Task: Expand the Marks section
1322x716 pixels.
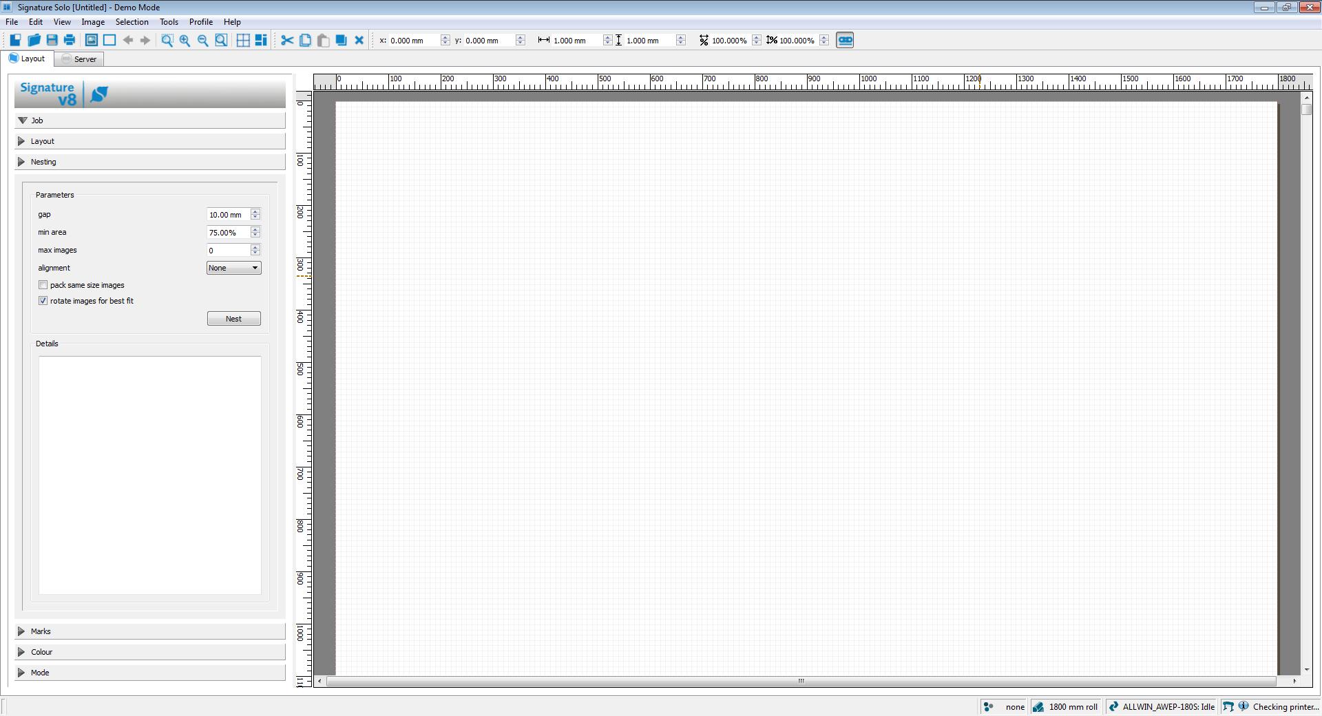Action: coord(149,631)
